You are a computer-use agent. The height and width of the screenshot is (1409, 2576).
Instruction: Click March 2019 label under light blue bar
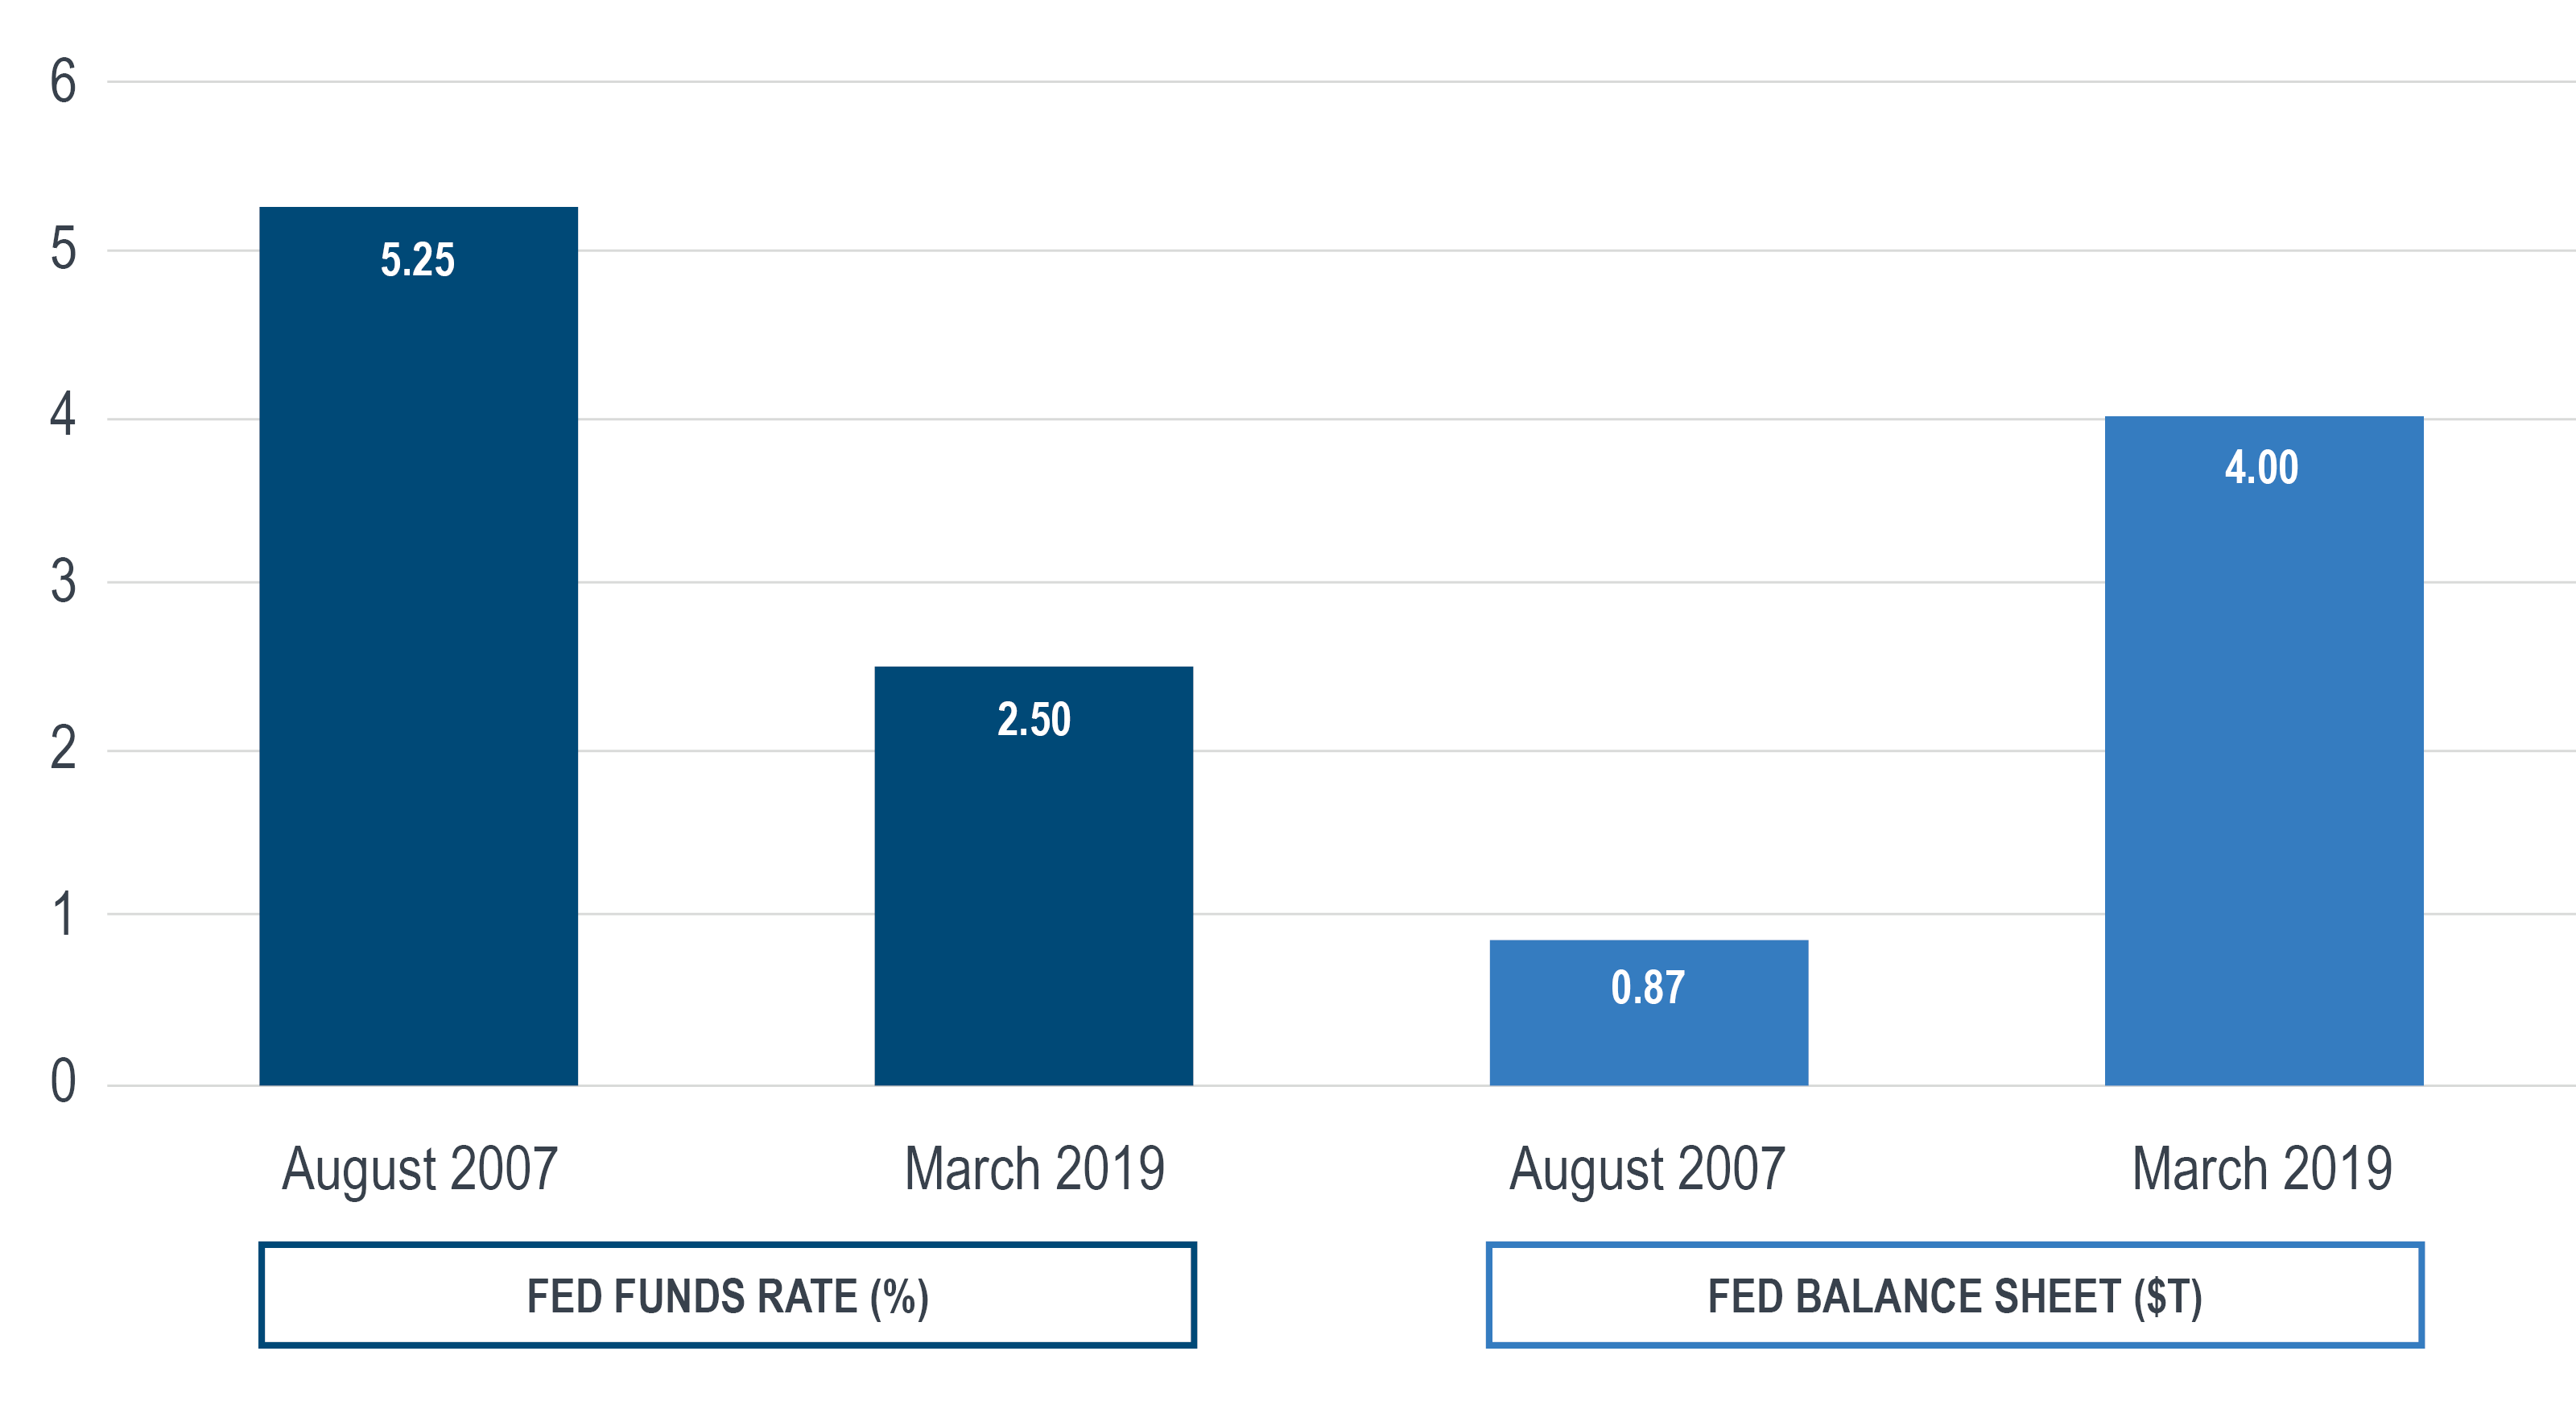pyautogui.click(x=2262, y=1168)
